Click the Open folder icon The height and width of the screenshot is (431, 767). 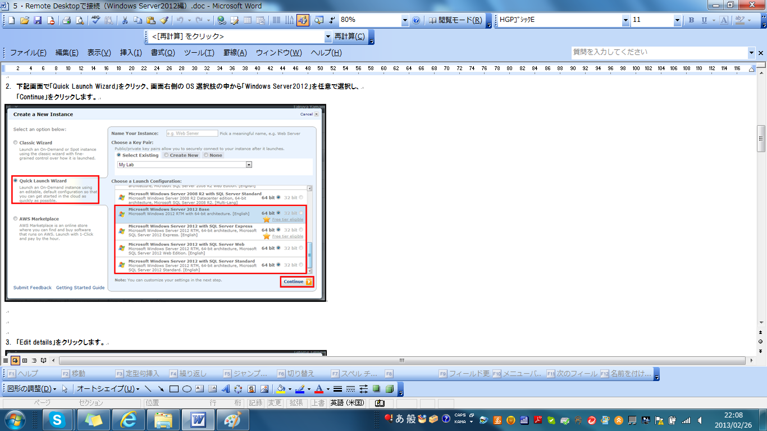25,20
